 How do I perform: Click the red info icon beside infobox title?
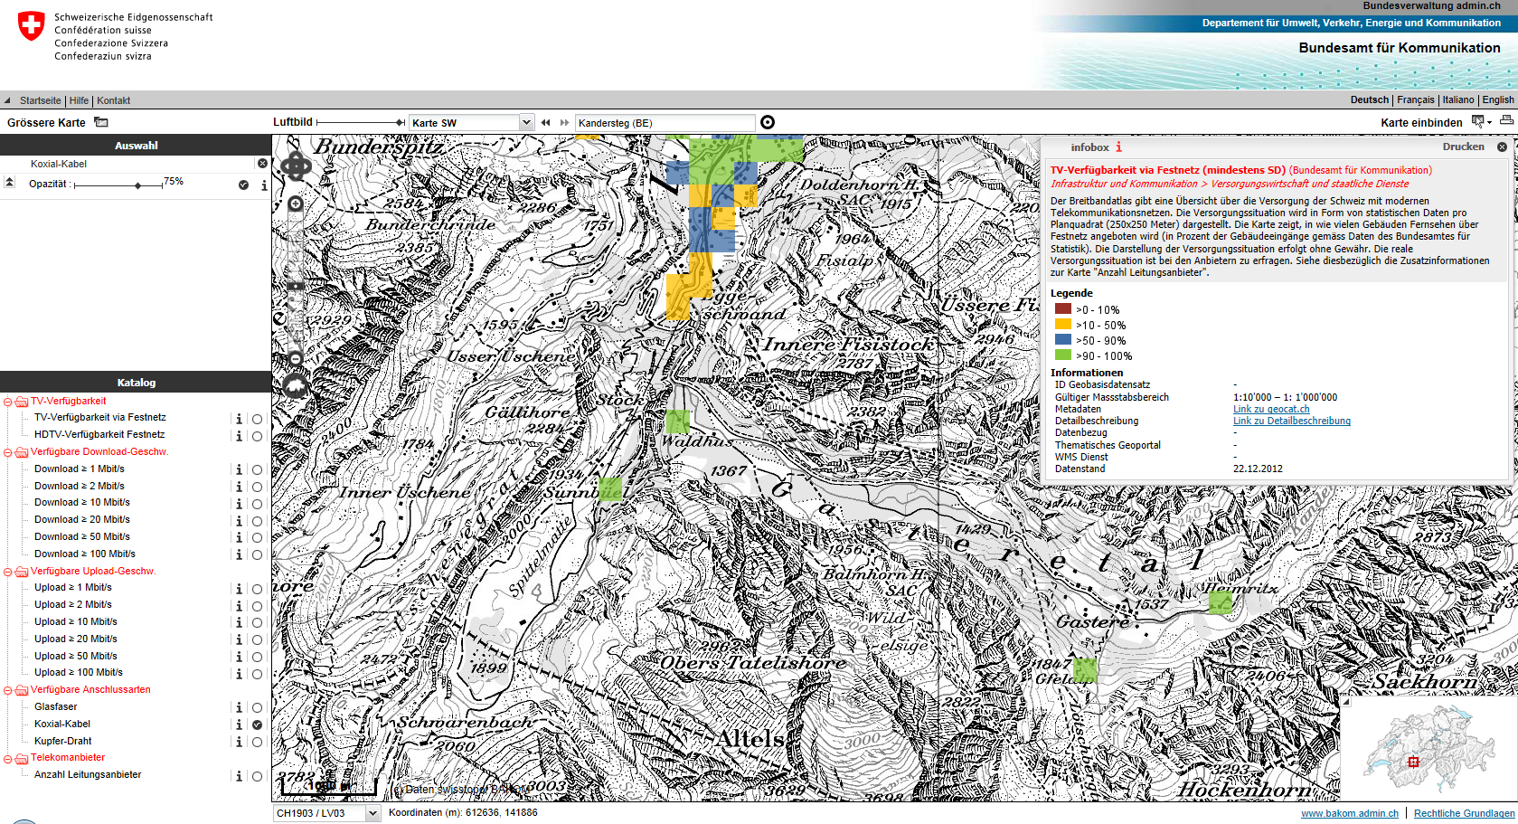tap(1118, 147)
